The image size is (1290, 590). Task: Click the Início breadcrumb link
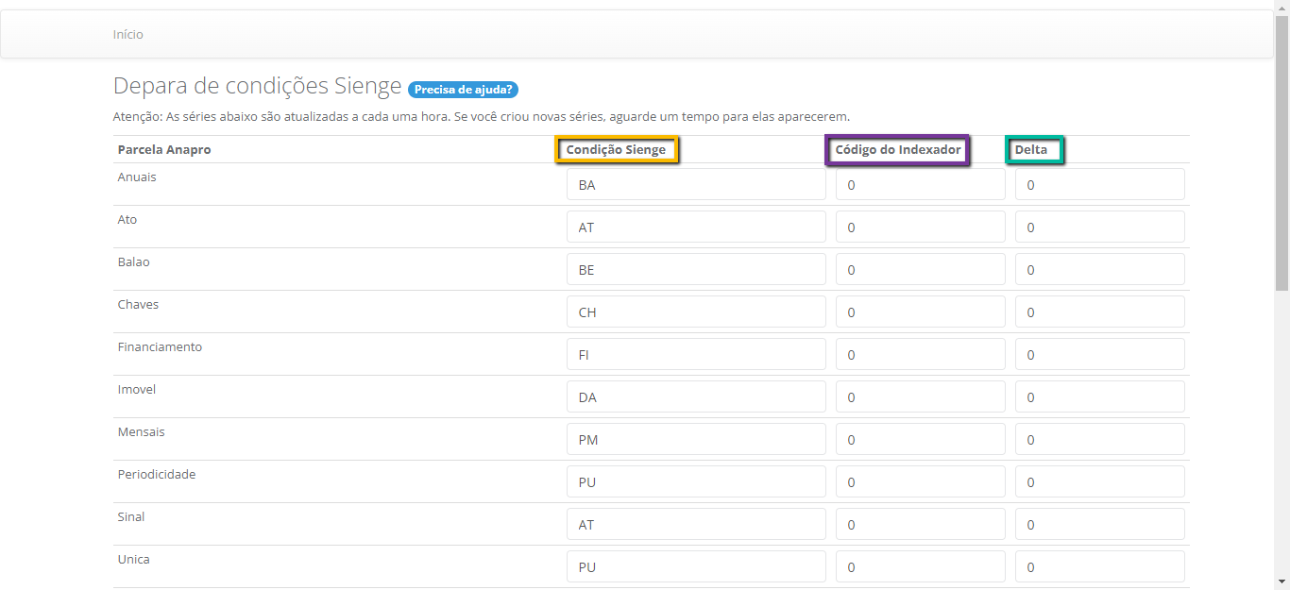[127, 34]
